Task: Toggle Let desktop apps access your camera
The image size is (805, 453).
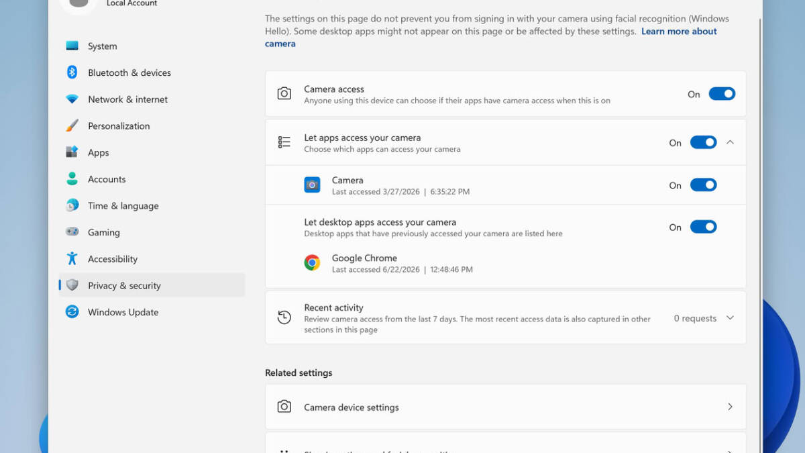Action: 703,227
